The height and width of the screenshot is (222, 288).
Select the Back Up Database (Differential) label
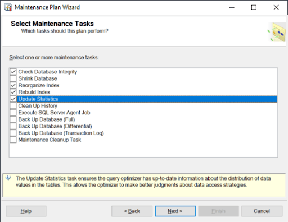click(55, 126)
